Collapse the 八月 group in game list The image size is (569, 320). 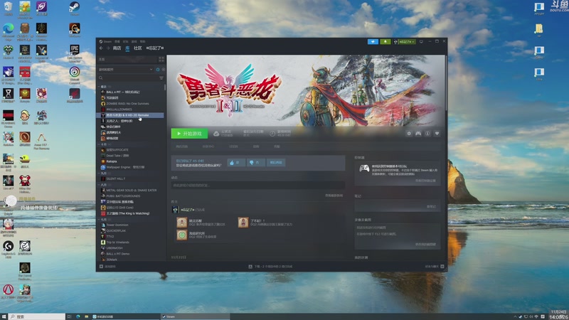pyautogui.click(x=99, y=185)
